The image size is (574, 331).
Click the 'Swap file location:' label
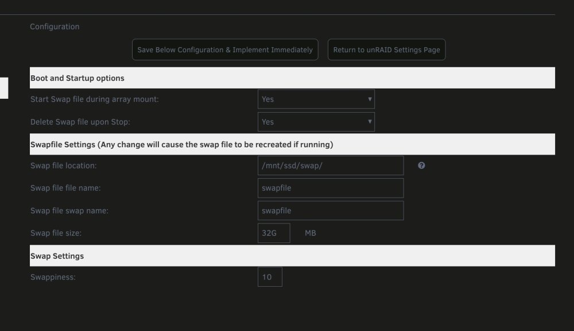click(x=63, y=165)
